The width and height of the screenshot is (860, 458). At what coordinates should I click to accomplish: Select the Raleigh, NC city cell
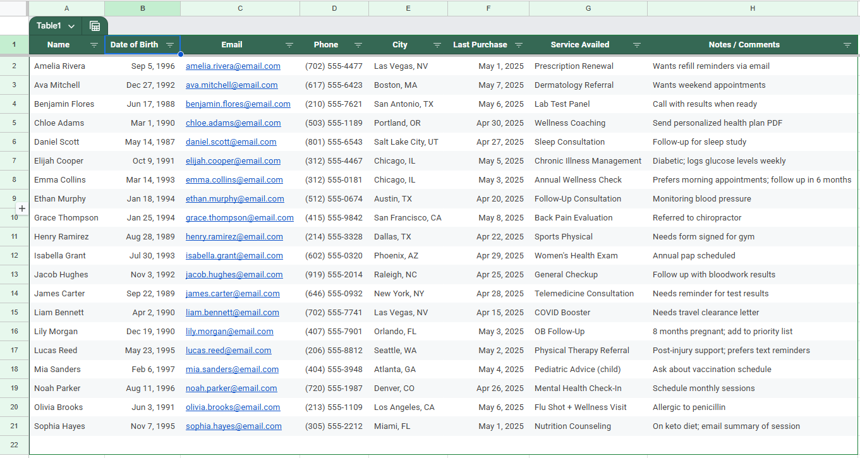[408, 275]
